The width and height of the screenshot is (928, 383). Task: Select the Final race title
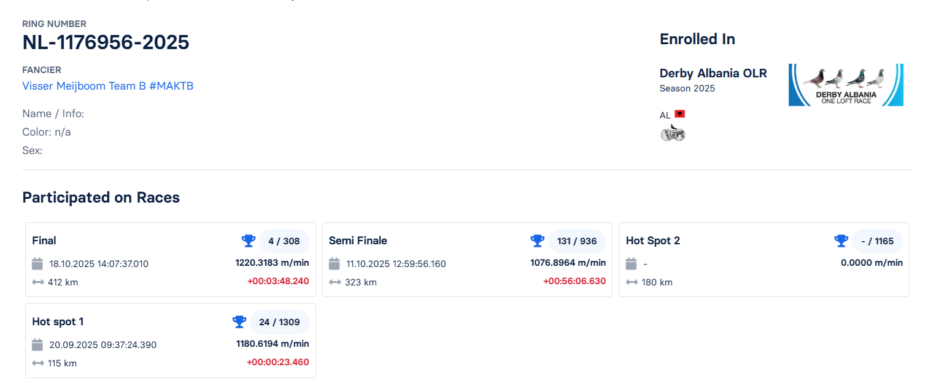pyautogui.click(x=44, y=241)
